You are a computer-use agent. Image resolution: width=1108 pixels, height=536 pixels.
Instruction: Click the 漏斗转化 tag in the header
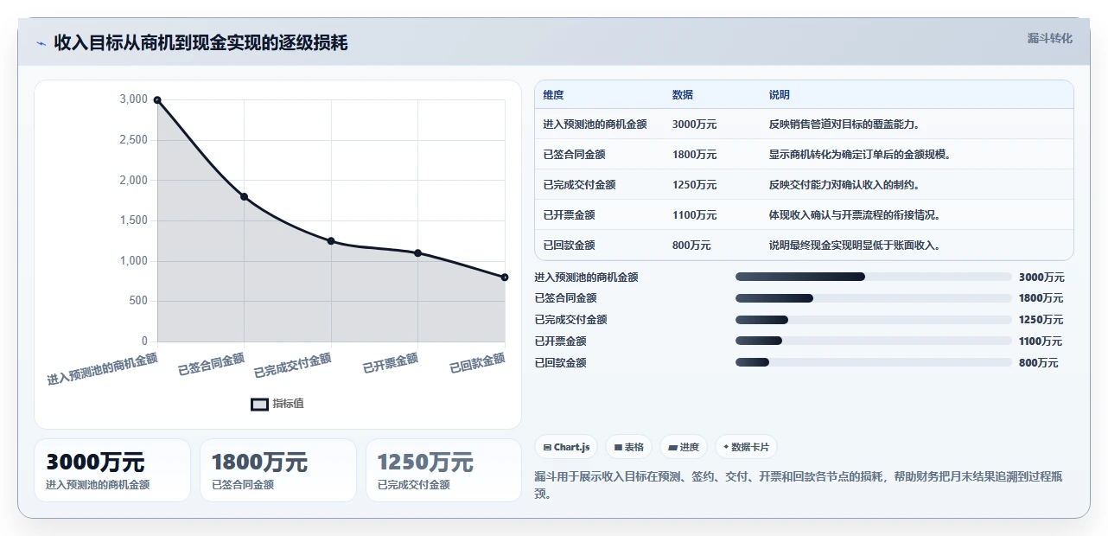(1049, 39)
